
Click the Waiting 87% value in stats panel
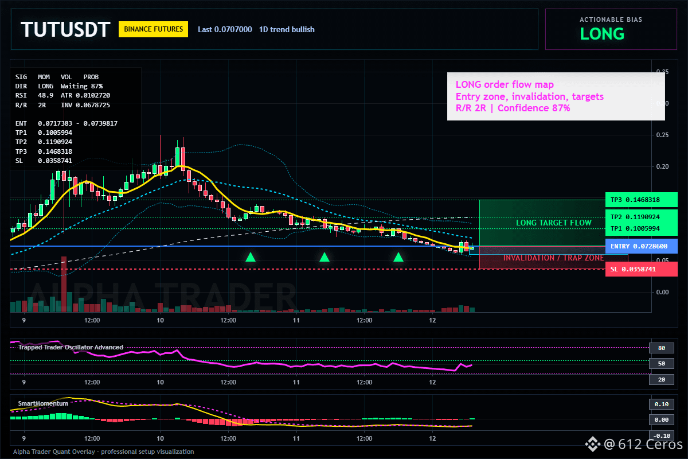coord(81,85)
